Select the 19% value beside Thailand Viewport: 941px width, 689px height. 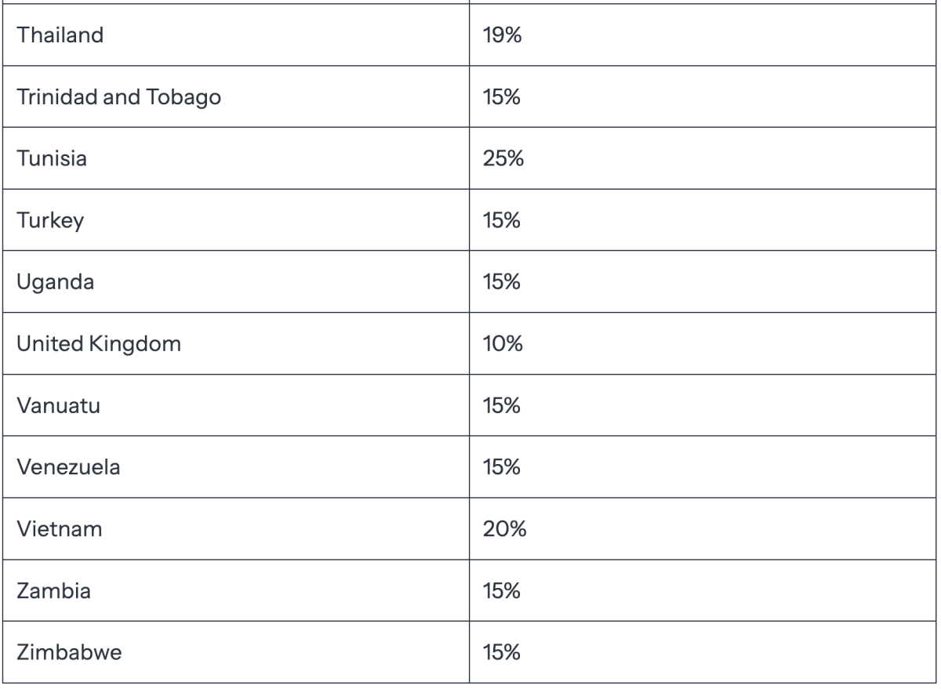click(503, 35)
